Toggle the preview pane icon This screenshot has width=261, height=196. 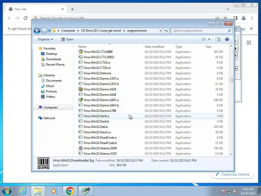tap(218, 39)
